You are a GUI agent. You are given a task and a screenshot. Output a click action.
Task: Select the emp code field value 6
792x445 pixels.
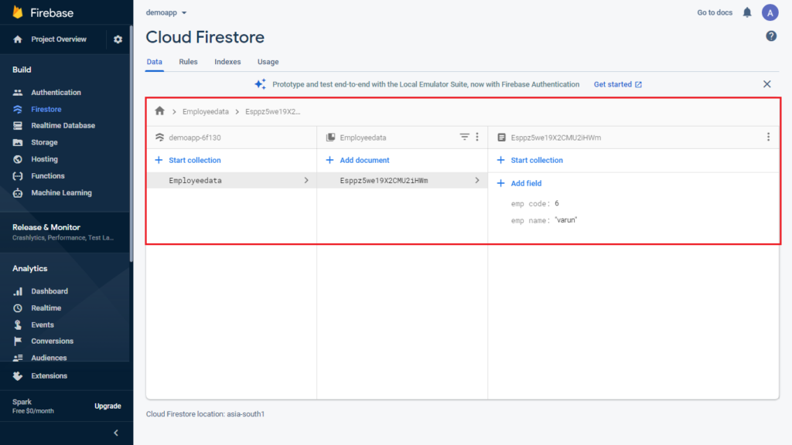[x=557, y=203]
